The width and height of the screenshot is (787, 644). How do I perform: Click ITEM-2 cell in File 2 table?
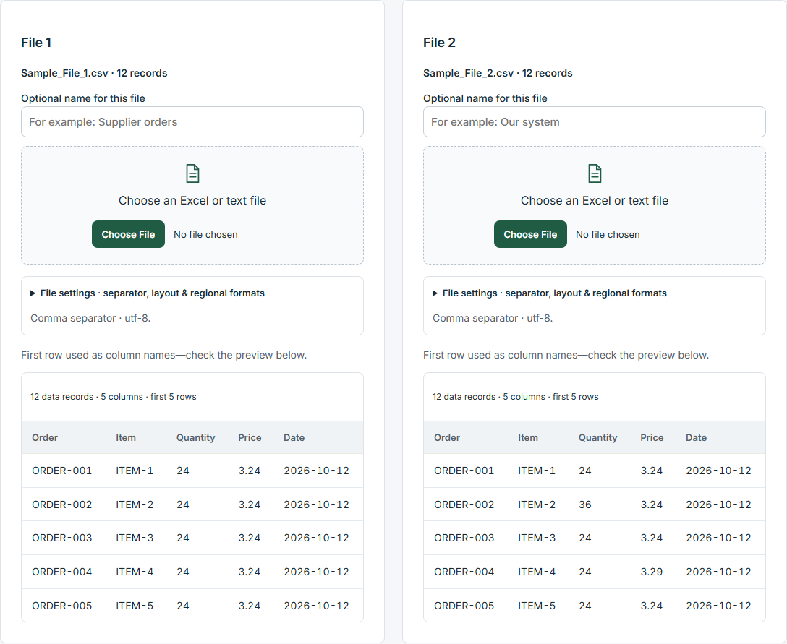pos(537,505)
